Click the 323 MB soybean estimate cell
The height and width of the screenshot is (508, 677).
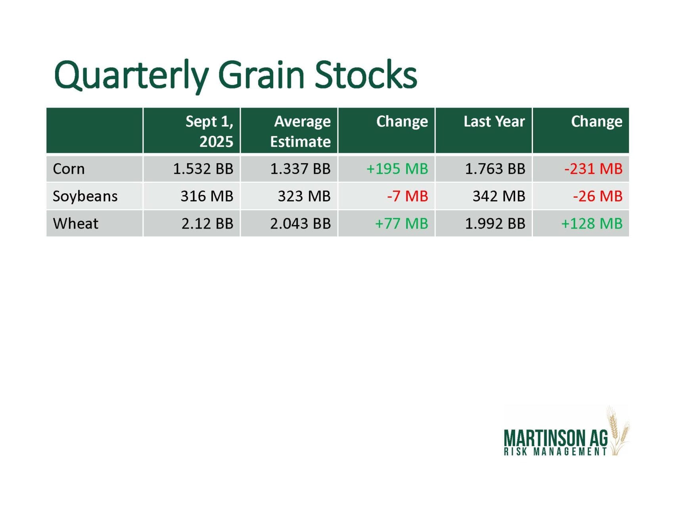304,196
